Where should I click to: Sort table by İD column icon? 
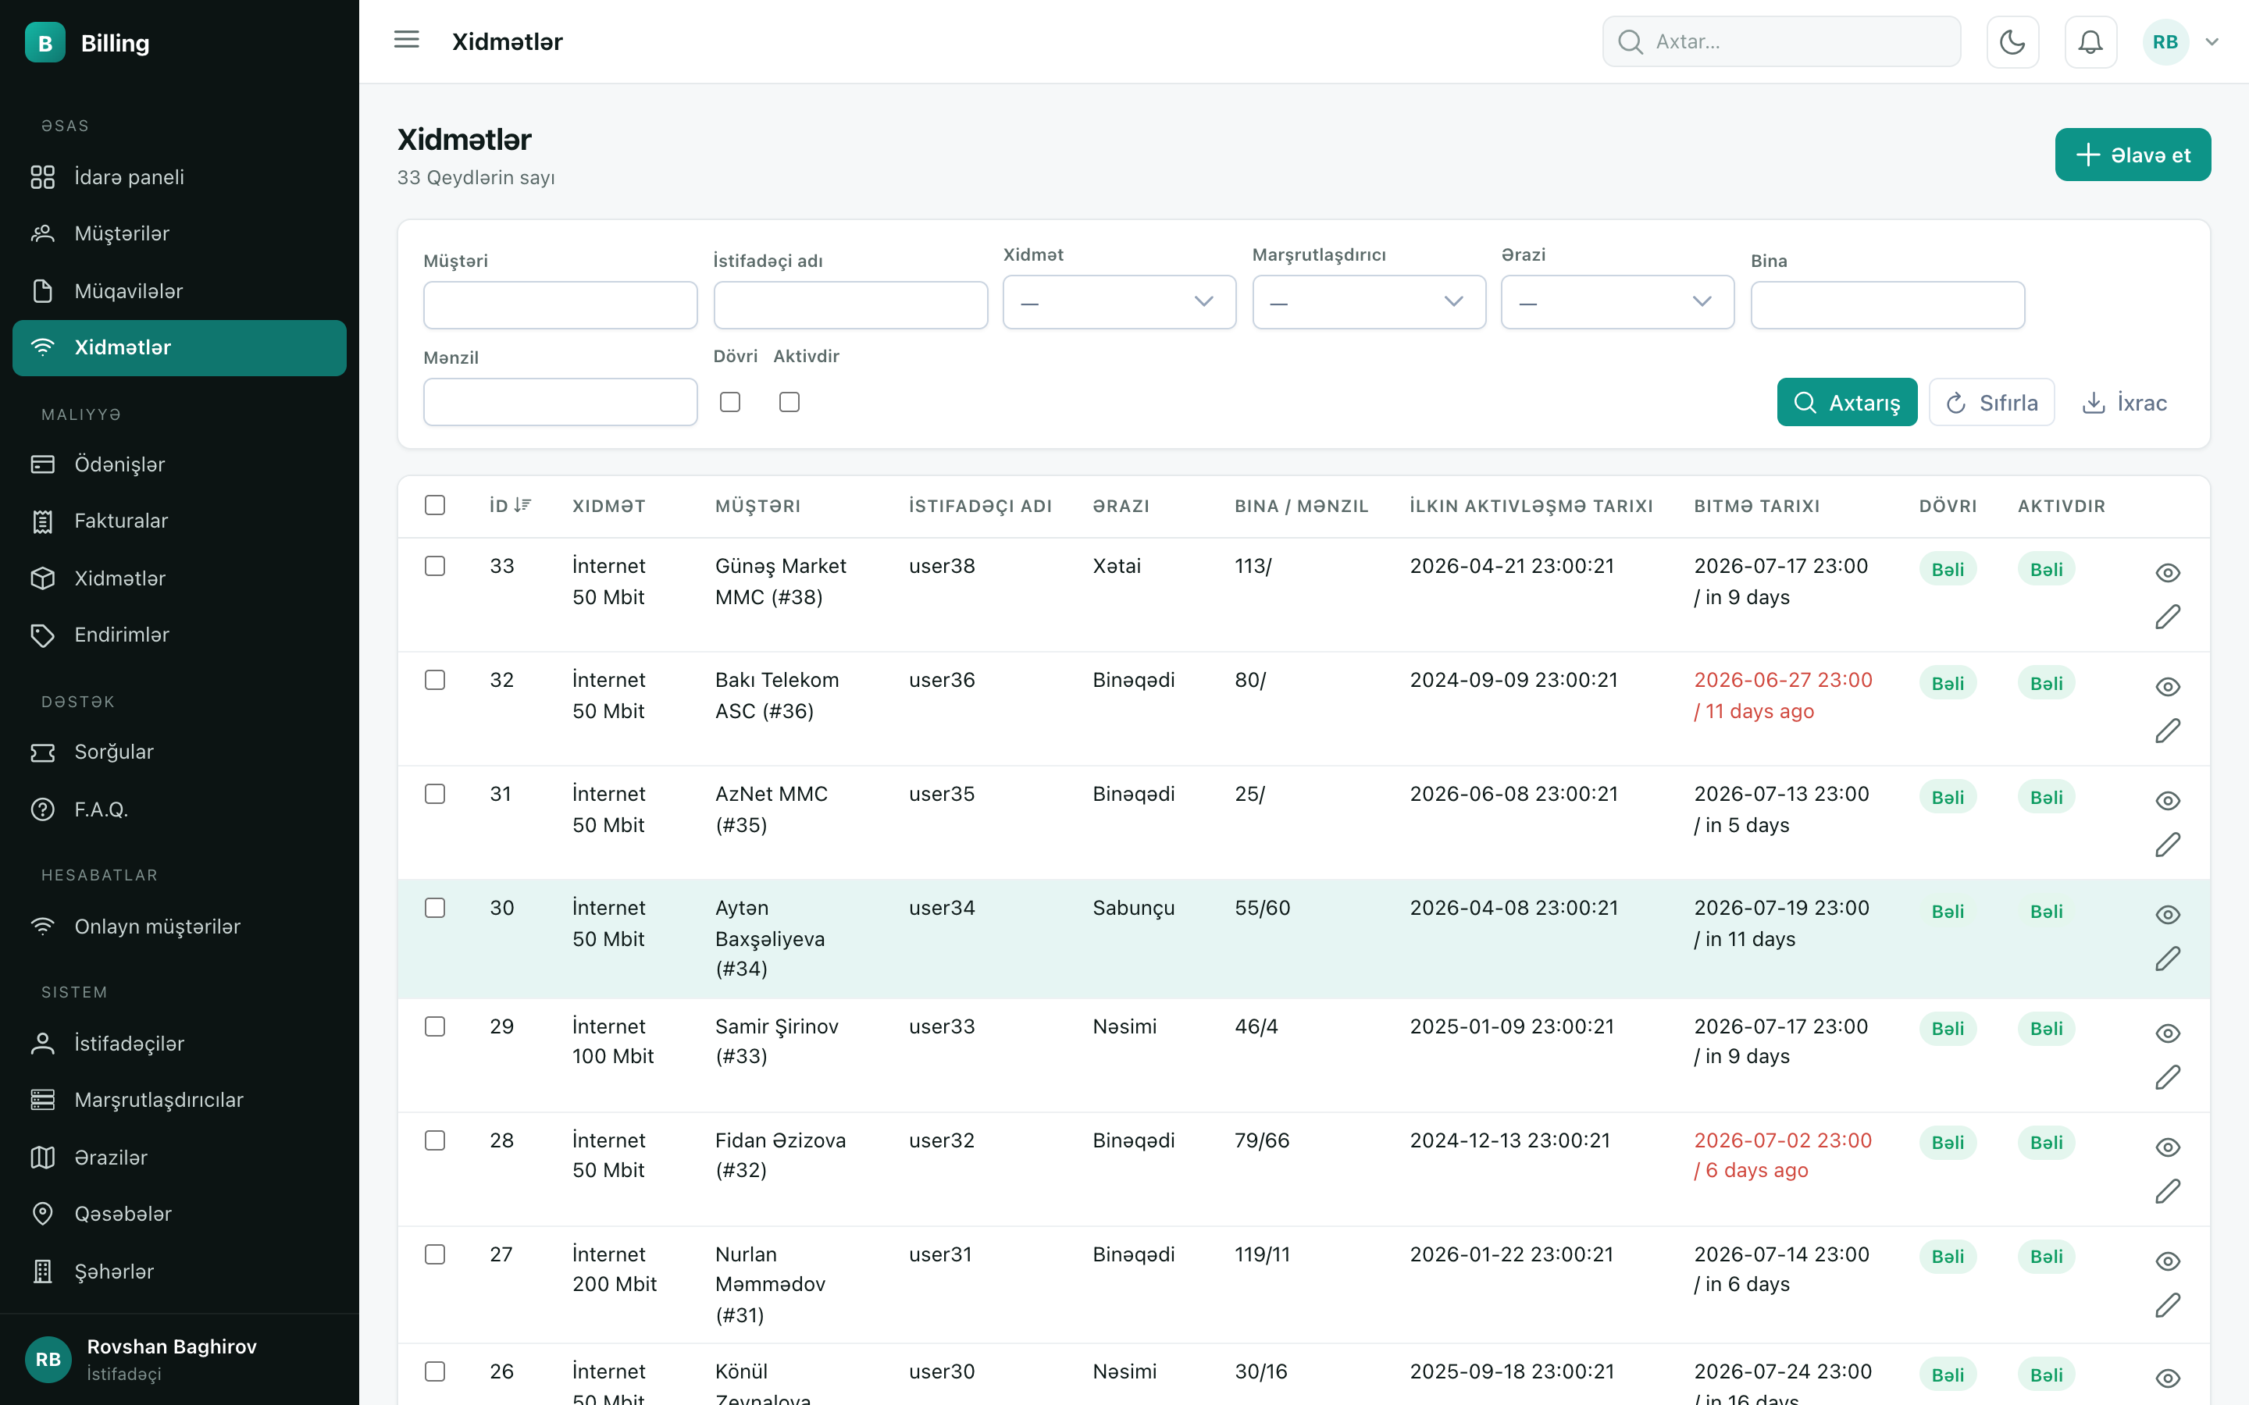[x=522, y=504]
